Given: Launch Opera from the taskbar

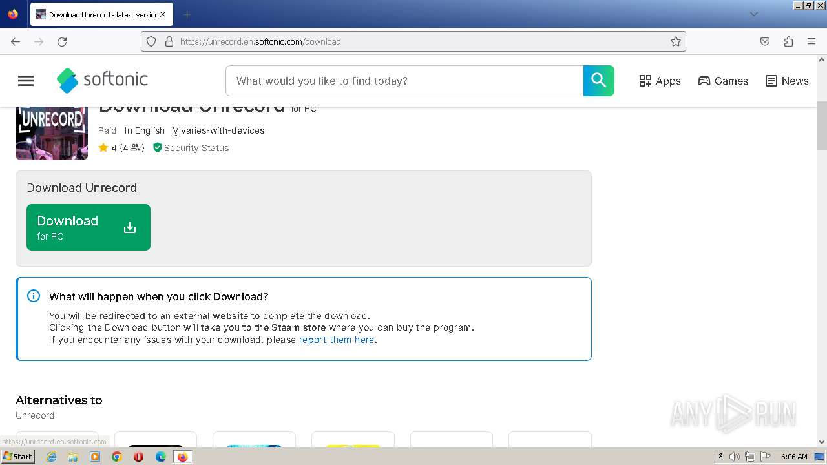Looking at the screenshot, I should [x=138, y=457].
